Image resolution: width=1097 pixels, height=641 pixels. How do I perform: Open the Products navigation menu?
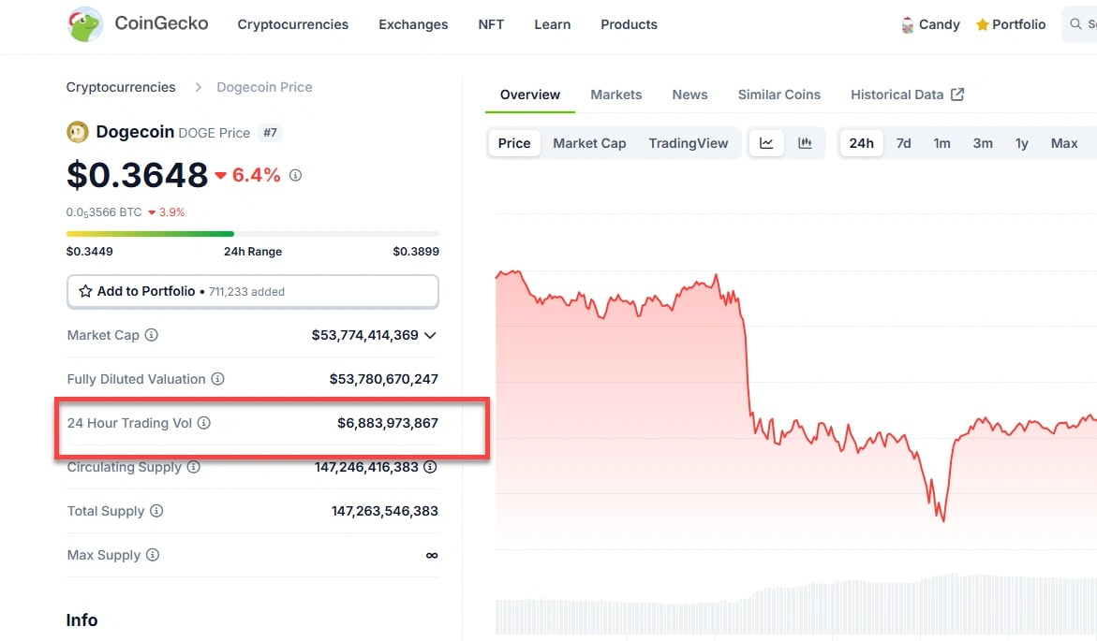(x=629, y=24)
